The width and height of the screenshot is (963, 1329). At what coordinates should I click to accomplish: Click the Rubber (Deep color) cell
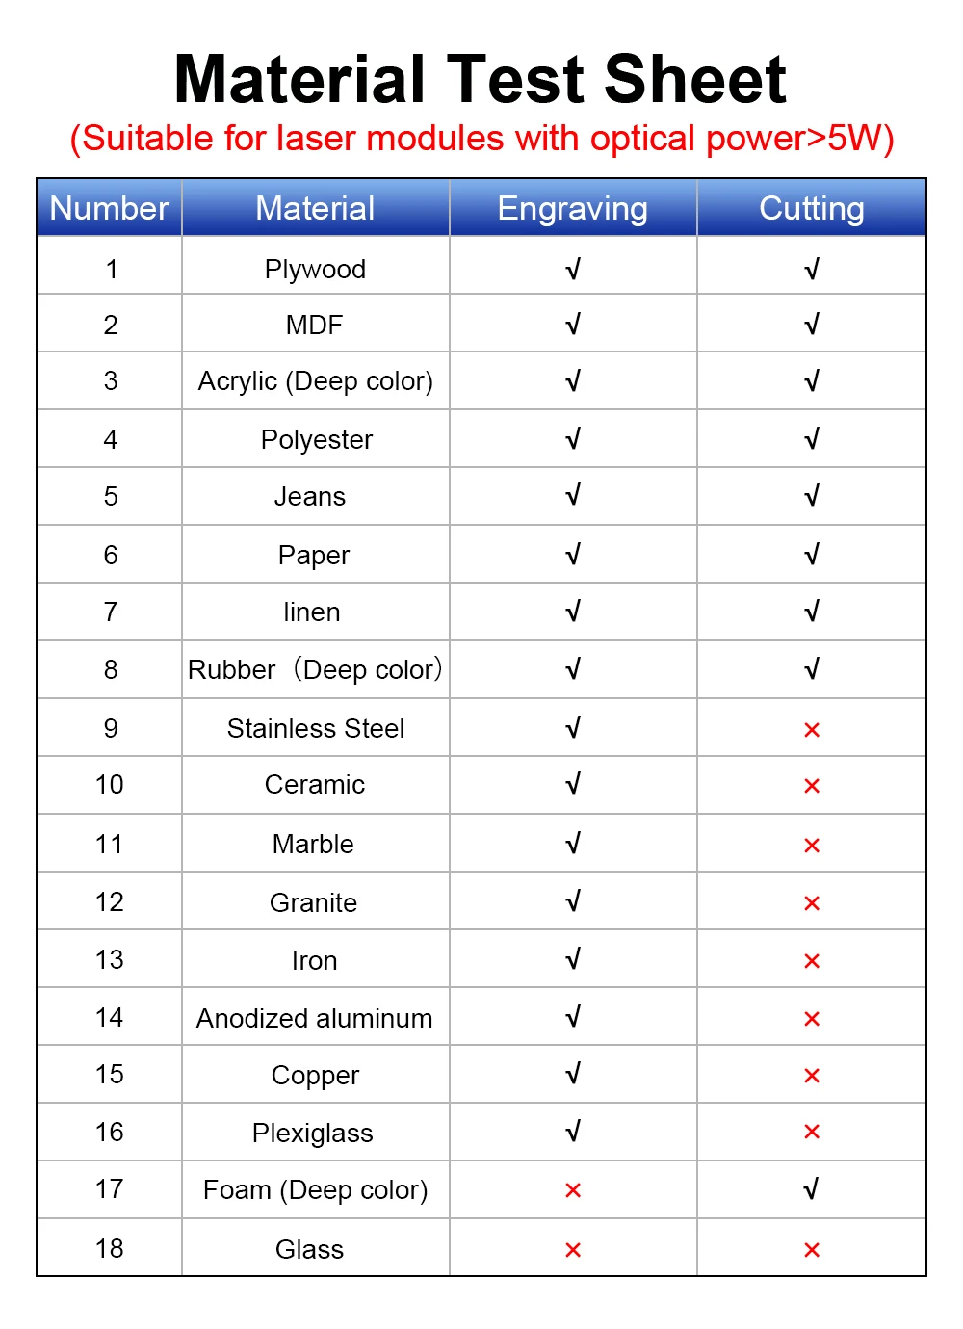coord(316,669)
